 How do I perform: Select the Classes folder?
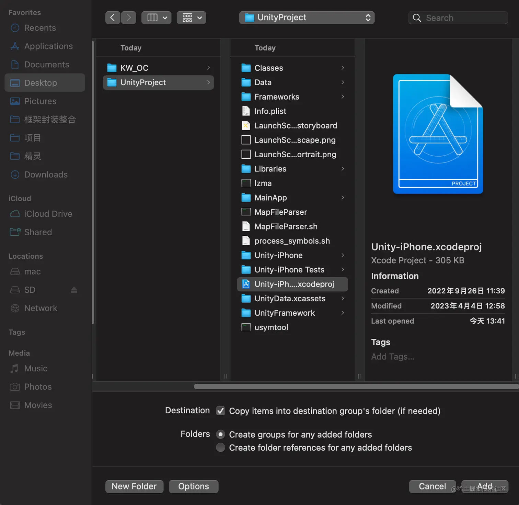(292, 68)
